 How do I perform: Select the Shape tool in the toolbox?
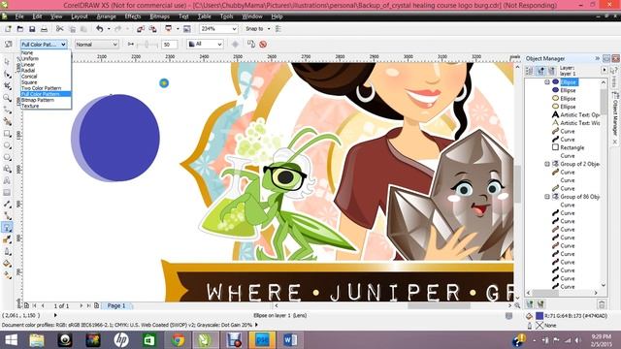coord(7,74)
